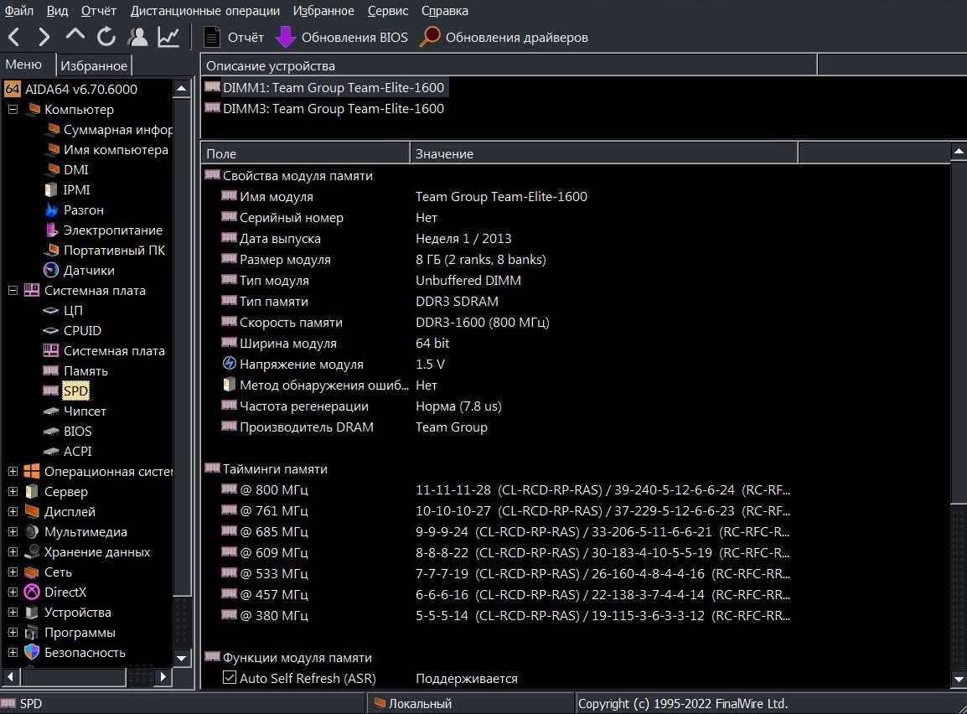The image size is (967, 714).
Task: Open the graph chart toolbar icon
Action: pos(168,37)
